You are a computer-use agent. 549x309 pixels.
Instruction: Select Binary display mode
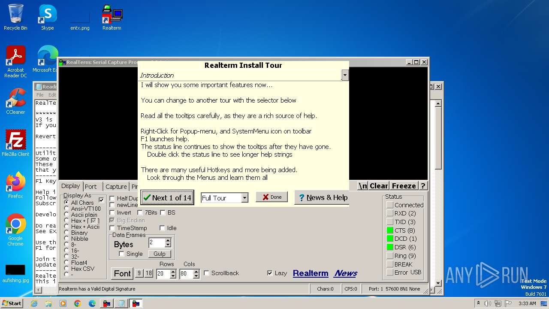tap(66, 233)
